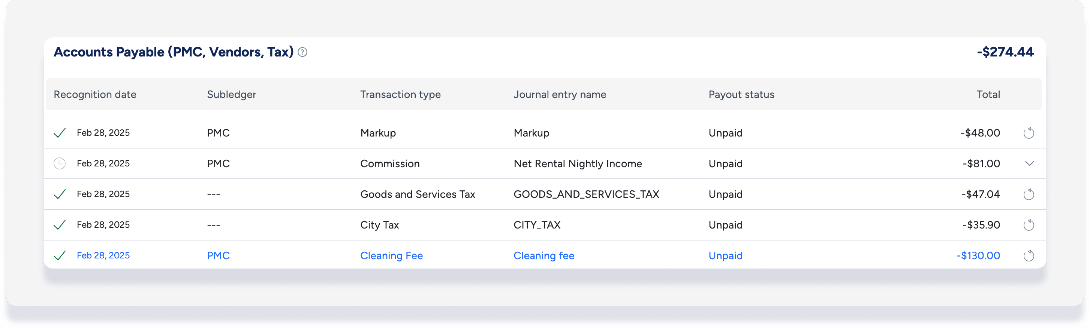This screenshot has height=328, width=1090.
Task: Click the green checkmark on Markup row
Action: coord(60,133)
